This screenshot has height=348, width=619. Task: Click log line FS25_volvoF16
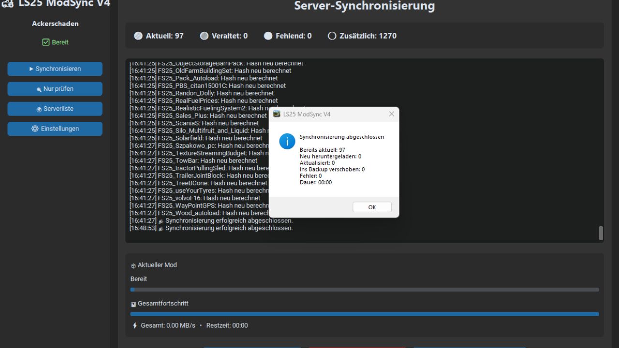[x=195, y=198]
